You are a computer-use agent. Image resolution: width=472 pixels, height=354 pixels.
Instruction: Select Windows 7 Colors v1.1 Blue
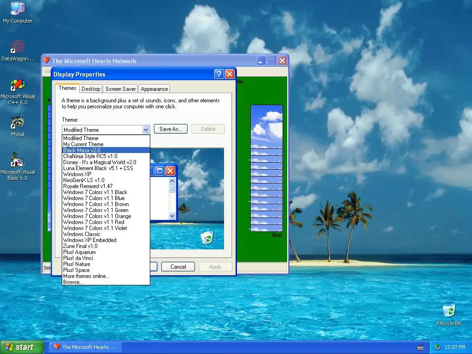(106, 198)
